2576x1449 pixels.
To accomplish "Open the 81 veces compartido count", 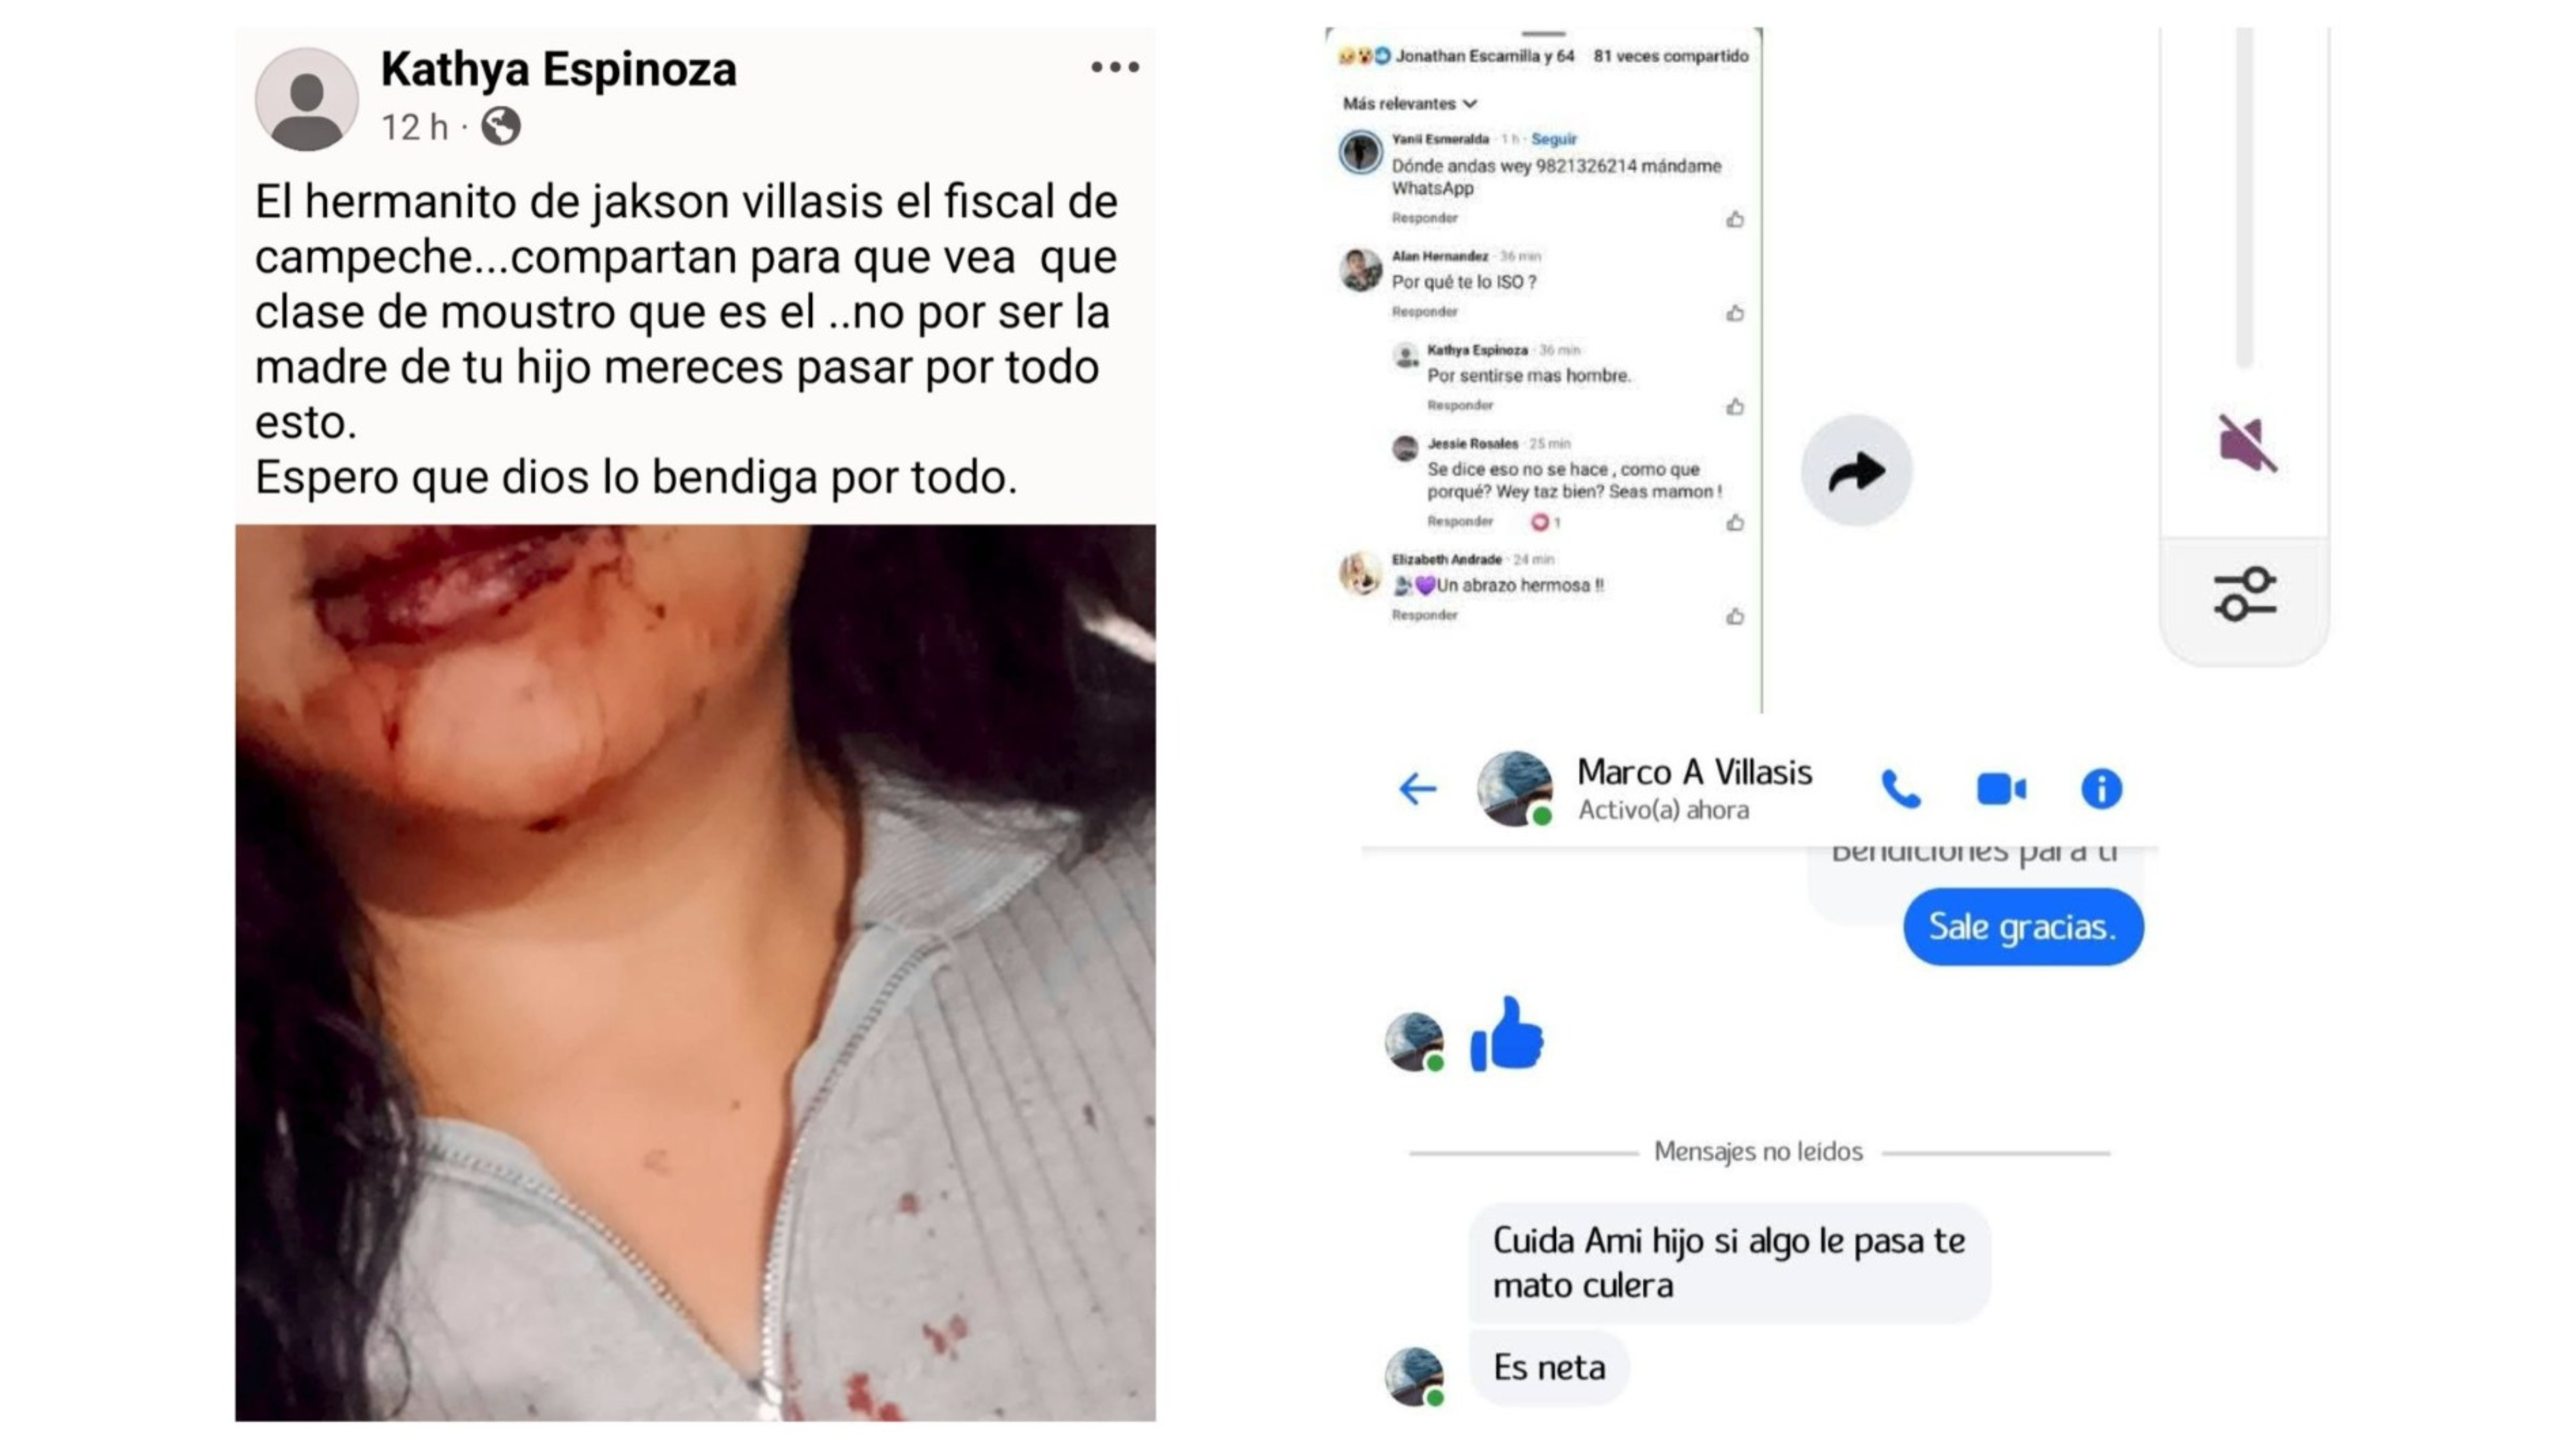I will 1671,56.
